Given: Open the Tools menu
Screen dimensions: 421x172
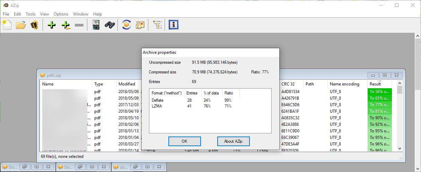Looking at the screenshot, I should tap(30, 14).
